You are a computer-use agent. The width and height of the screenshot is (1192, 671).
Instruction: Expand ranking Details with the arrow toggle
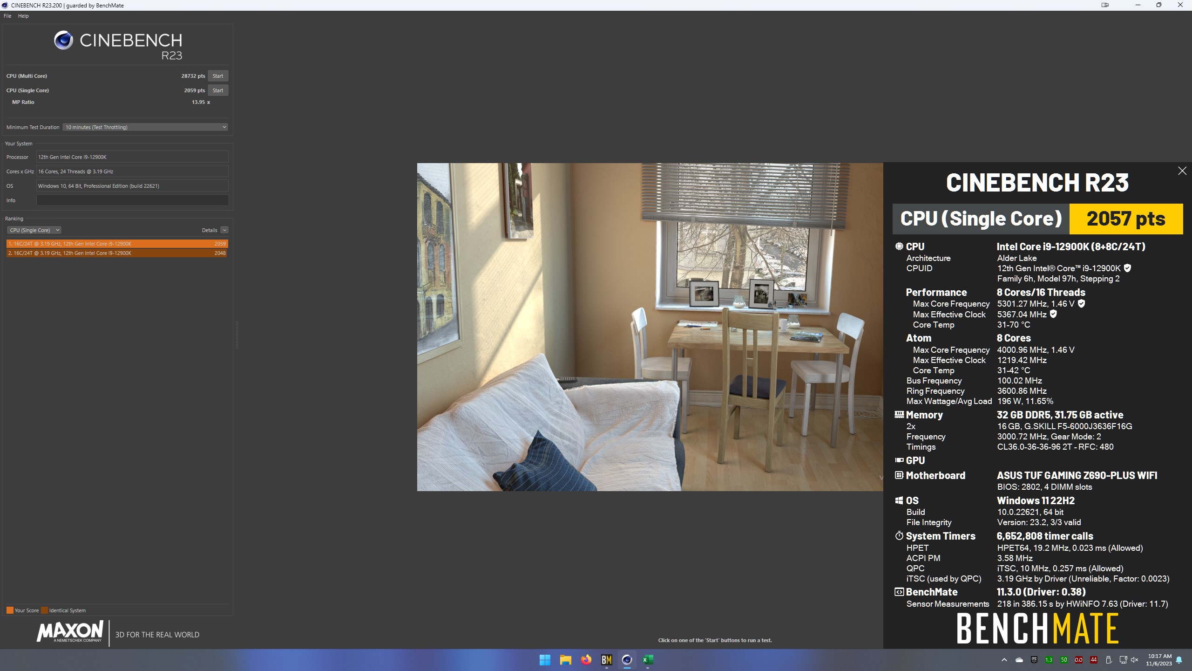pos(224,230)
